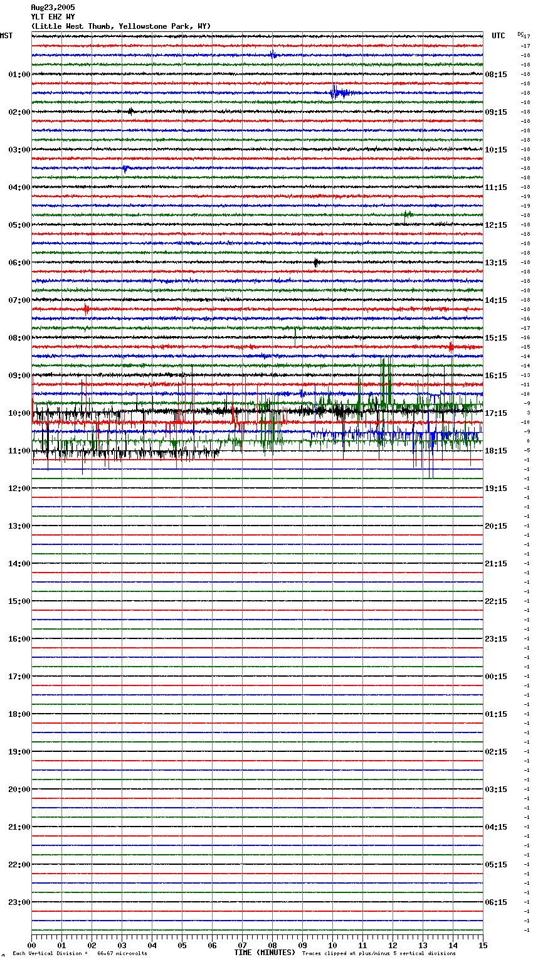The height and width of the screenshot is (962, 533).
Task: Select the 10:00 MST row label
Action: coord(19,413)
